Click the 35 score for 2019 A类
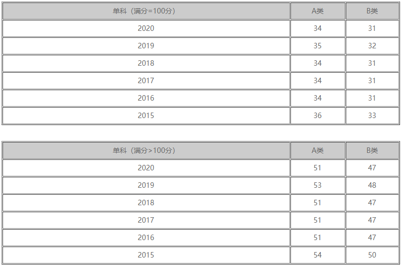 coord(318,46)
